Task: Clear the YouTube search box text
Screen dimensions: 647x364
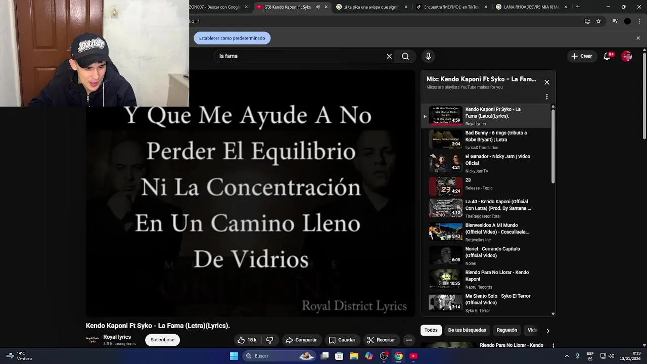Action: coord(389,56)
